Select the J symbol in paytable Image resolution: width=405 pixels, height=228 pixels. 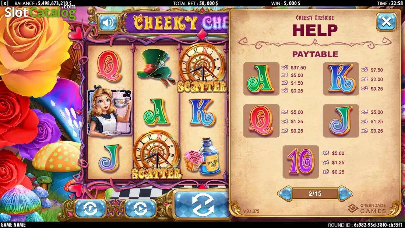(x=341, y=121)
